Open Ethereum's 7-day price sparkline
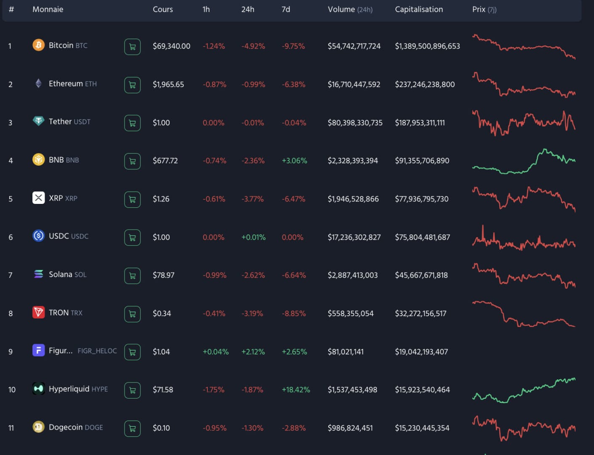Image resolution: width=594 pixels, height=455 pixels. (x=524, y=84)
